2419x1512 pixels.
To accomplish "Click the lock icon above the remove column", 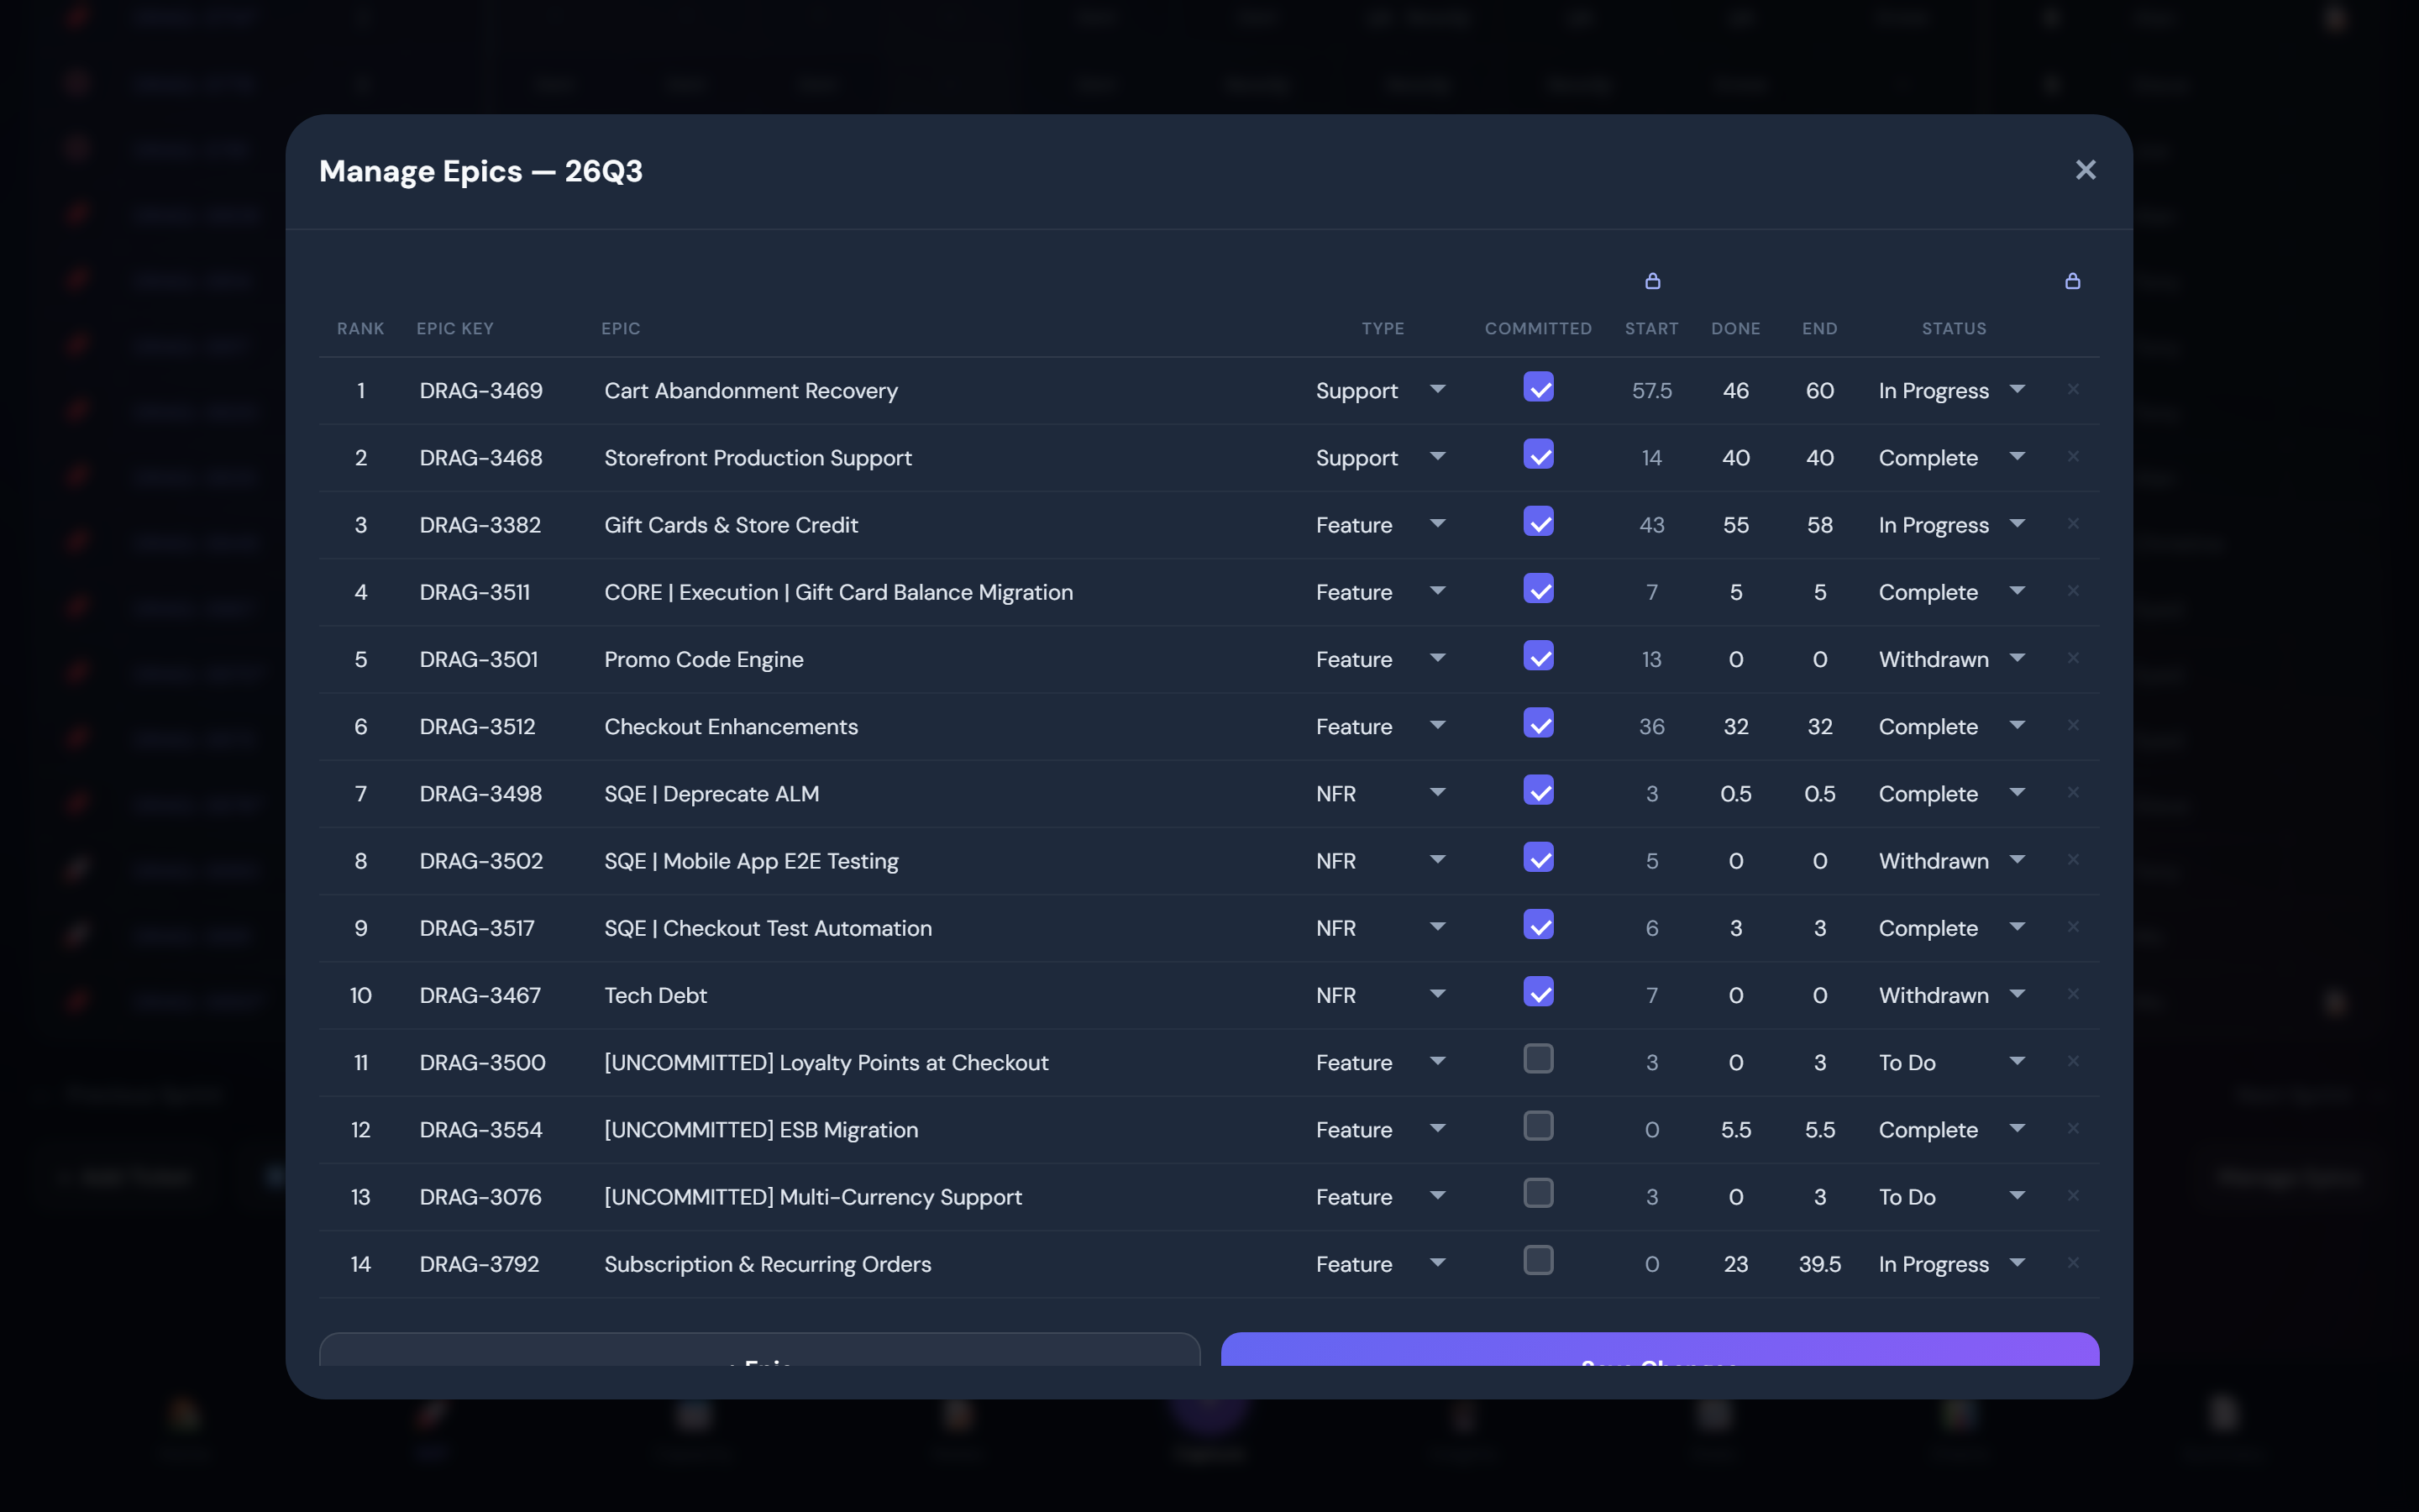I will [x=2072, y=281].
